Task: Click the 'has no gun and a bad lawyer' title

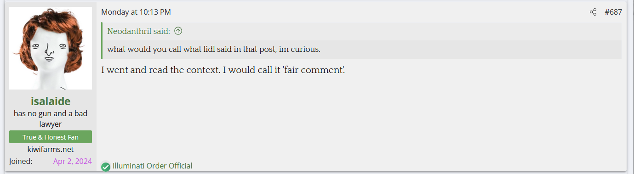Action: pyautogui.click(x=51, y=118)
